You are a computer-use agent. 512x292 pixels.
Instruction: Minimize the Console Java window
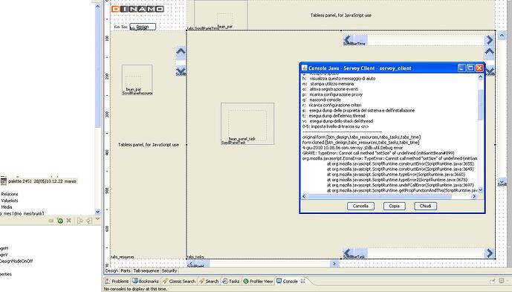point(461,68)
